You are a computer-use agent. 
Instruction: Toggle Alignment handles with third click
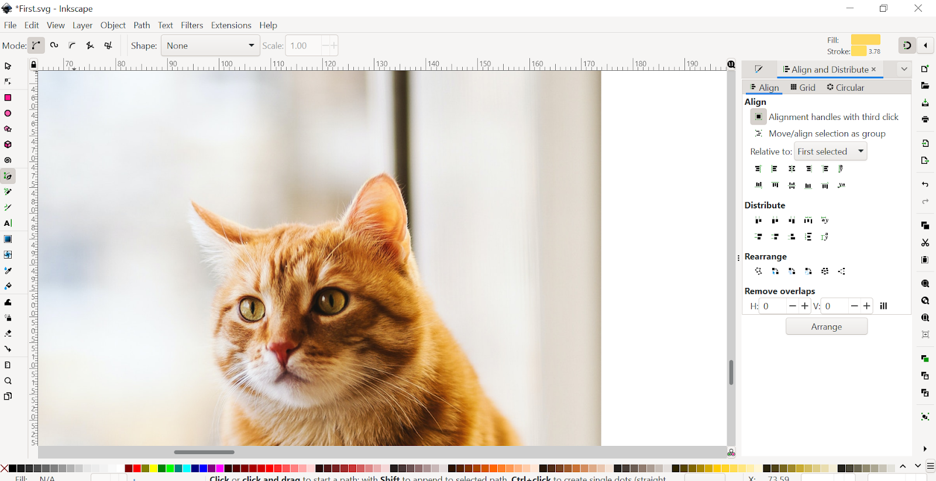pyautogui.click(x=758, y=117)
